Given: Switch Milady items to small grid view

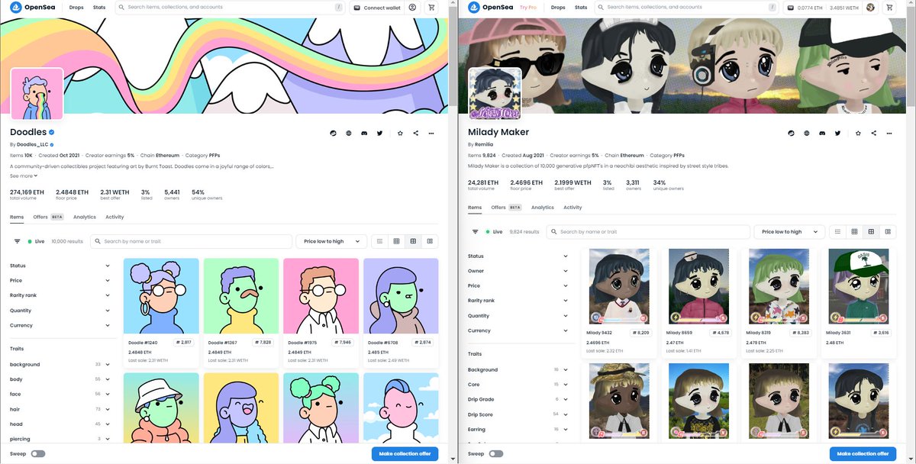Looking at the screenshot, I should coord(854,231).
